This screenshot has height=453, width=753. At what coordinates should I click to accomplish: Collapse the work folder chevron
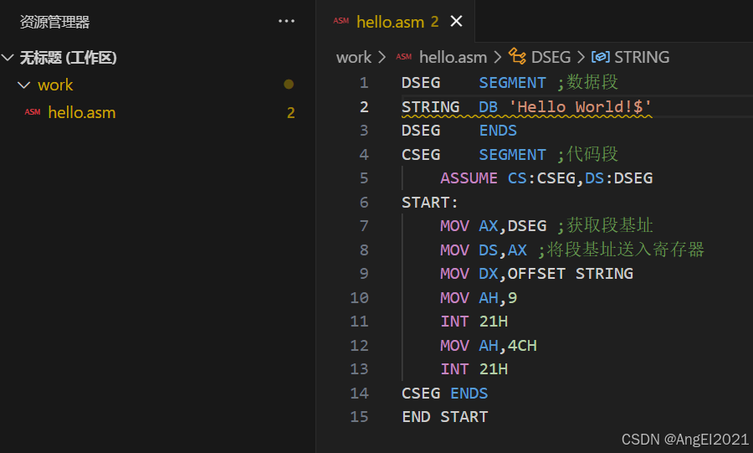[x=23, y=85]
